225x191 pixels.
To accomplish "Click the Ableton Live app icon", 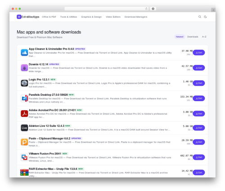I will (24, 128).
